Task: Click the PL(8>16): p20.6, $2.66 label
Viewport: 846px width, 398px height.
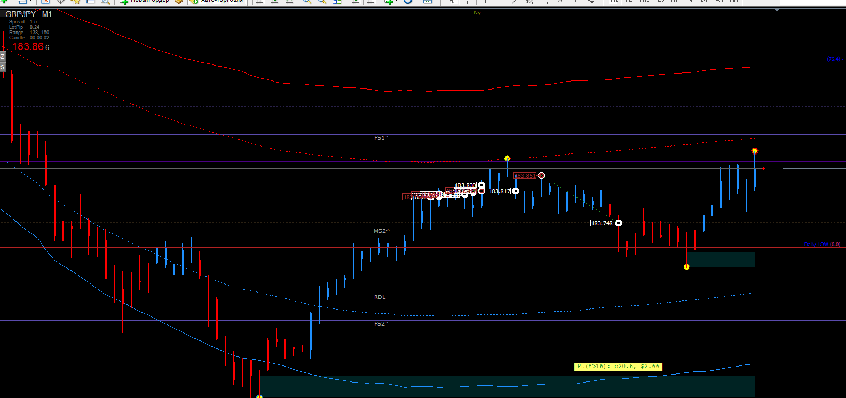Action: click(618, 367)
